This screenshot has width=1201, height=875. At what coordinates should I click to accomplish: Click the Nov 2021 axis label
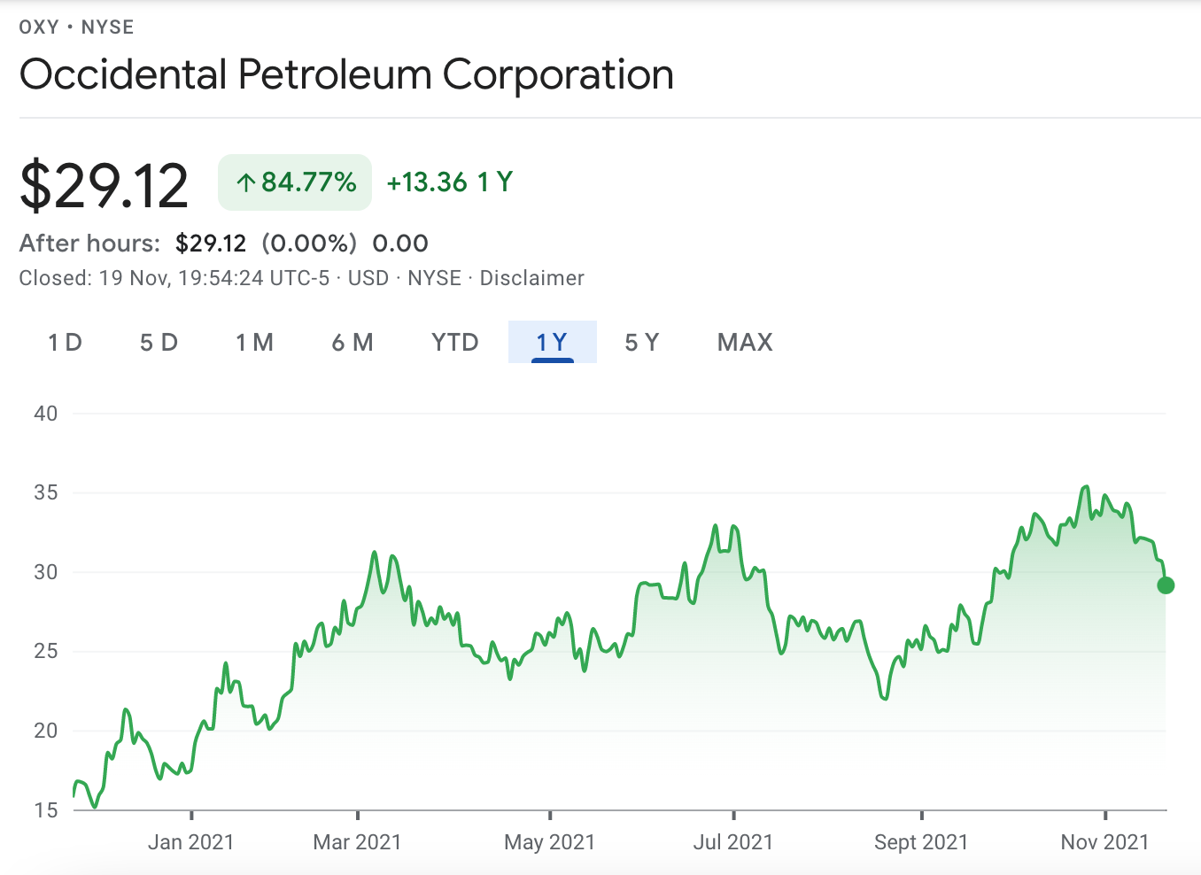1104,841
